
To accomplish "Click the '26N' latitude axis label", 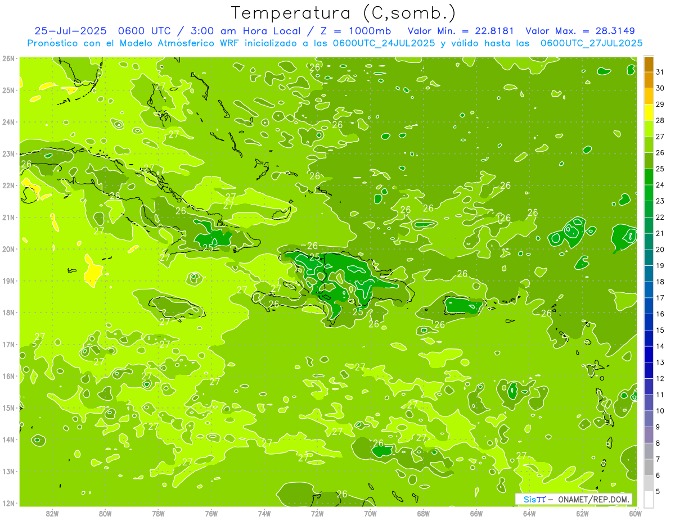I will (8, 58).
